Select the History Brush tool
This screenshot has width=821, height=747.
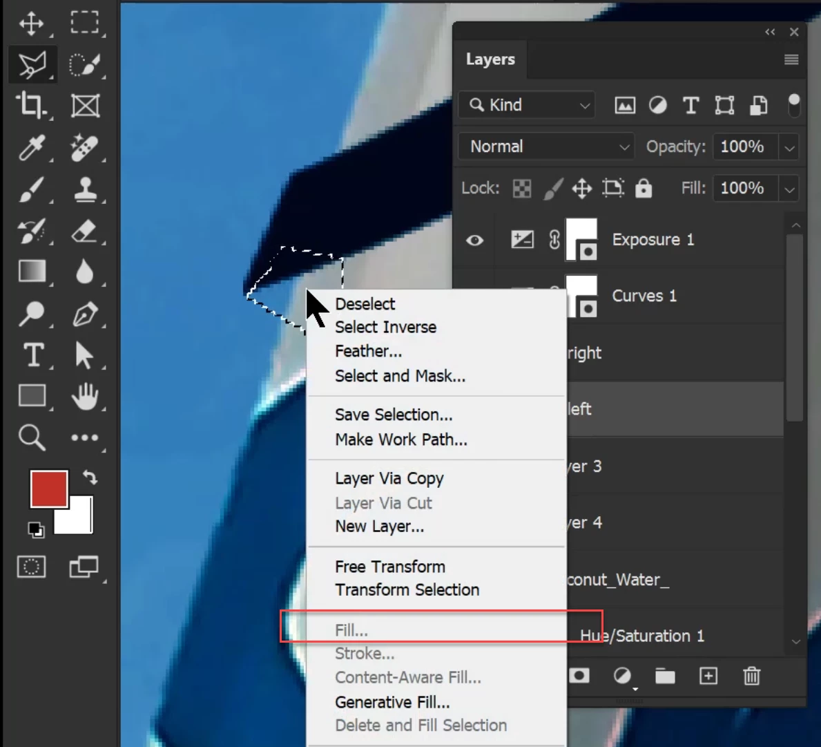click(x=31, y=231)
